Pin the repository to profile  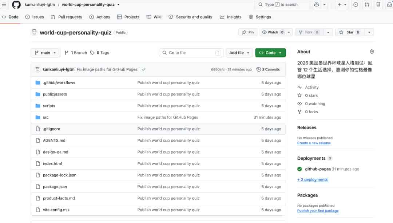[248, 32]
